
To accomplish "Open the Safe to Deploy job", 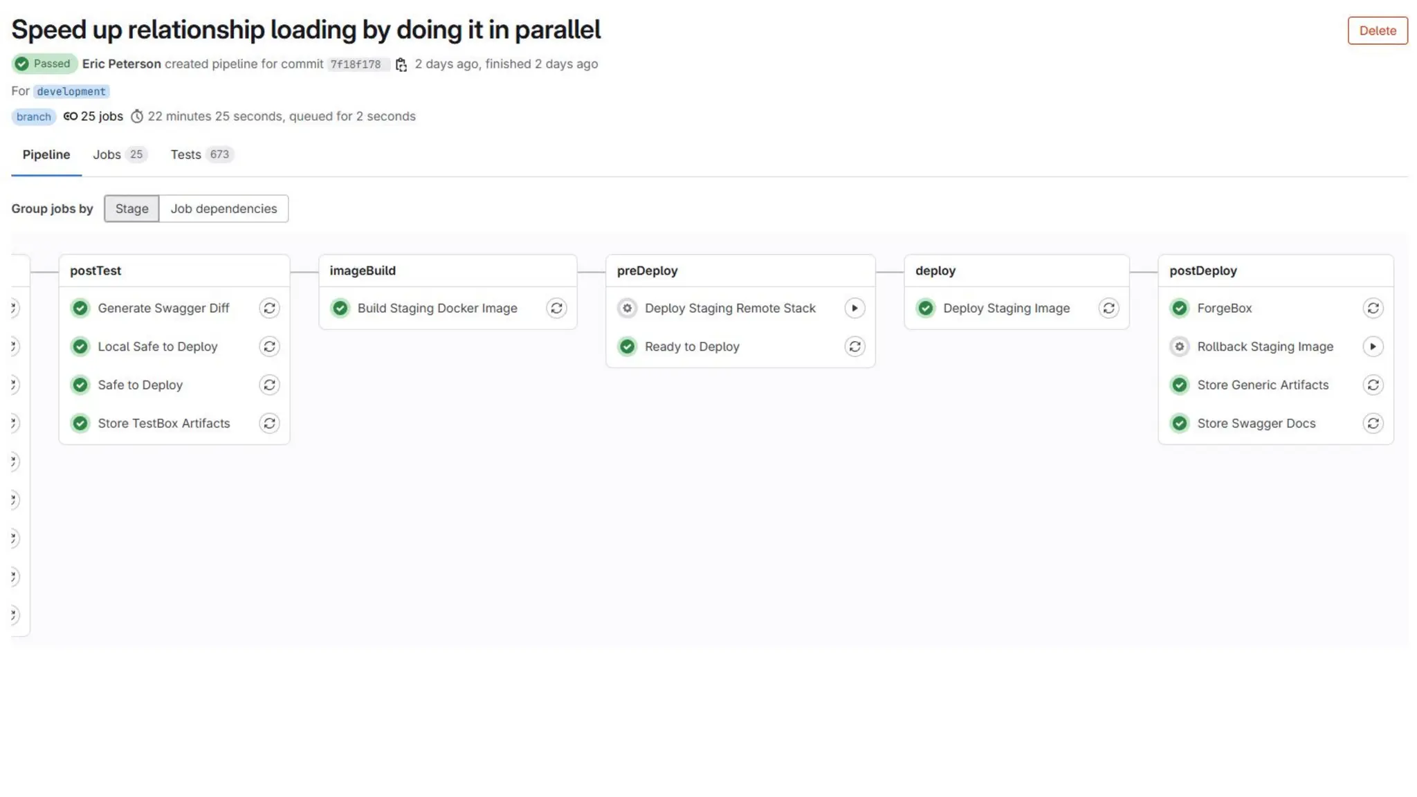I will click(140, 385).
